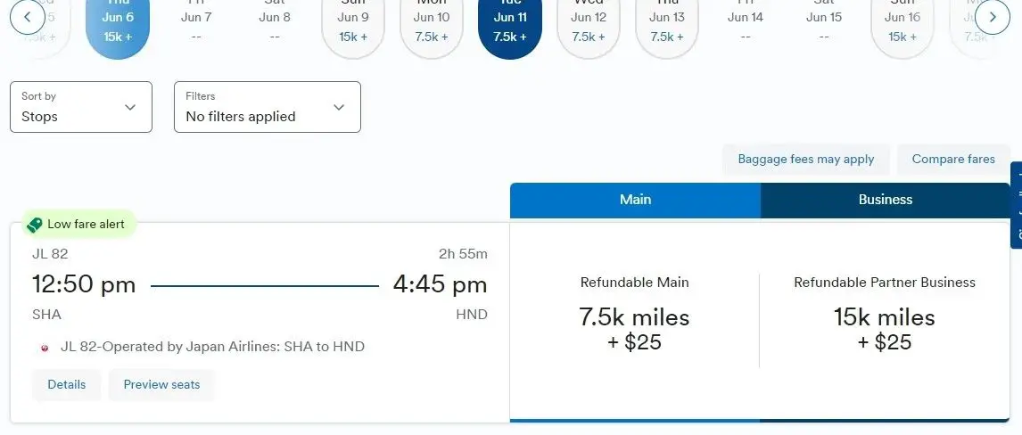This screenshot has height=435, width=1022.
Task: Select Thu Jun 6 date pill
Action: tap(118, 27)
